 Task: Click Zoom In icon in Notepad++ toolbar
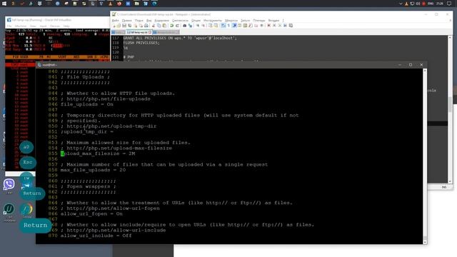tap(198, 26)
